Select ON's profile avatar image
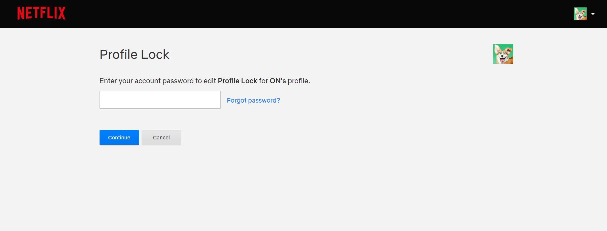This screenshot has height=231, width=607. coord(503,54)
